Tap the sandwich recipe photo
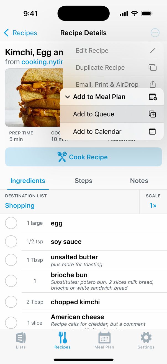Screen dimensions: 167x364 33,97
